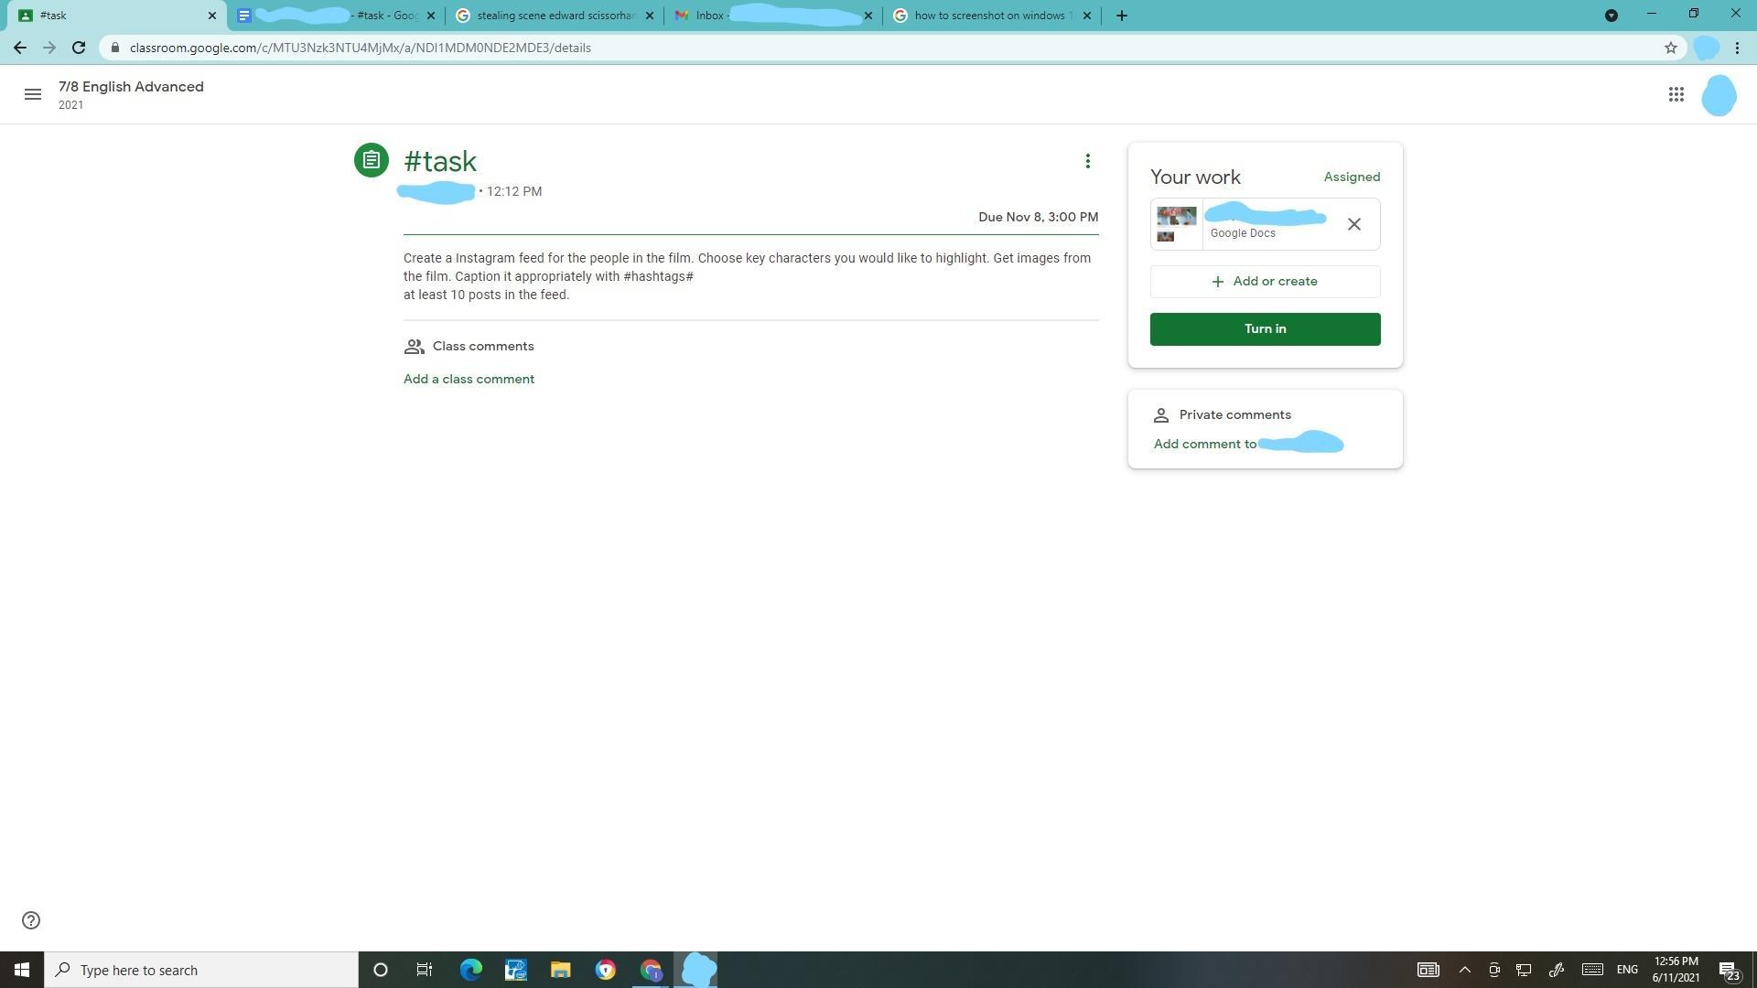This screenshot has width=1757, height=988.
Task: Reload the Classroom page
Action: [x=79, y=48]
